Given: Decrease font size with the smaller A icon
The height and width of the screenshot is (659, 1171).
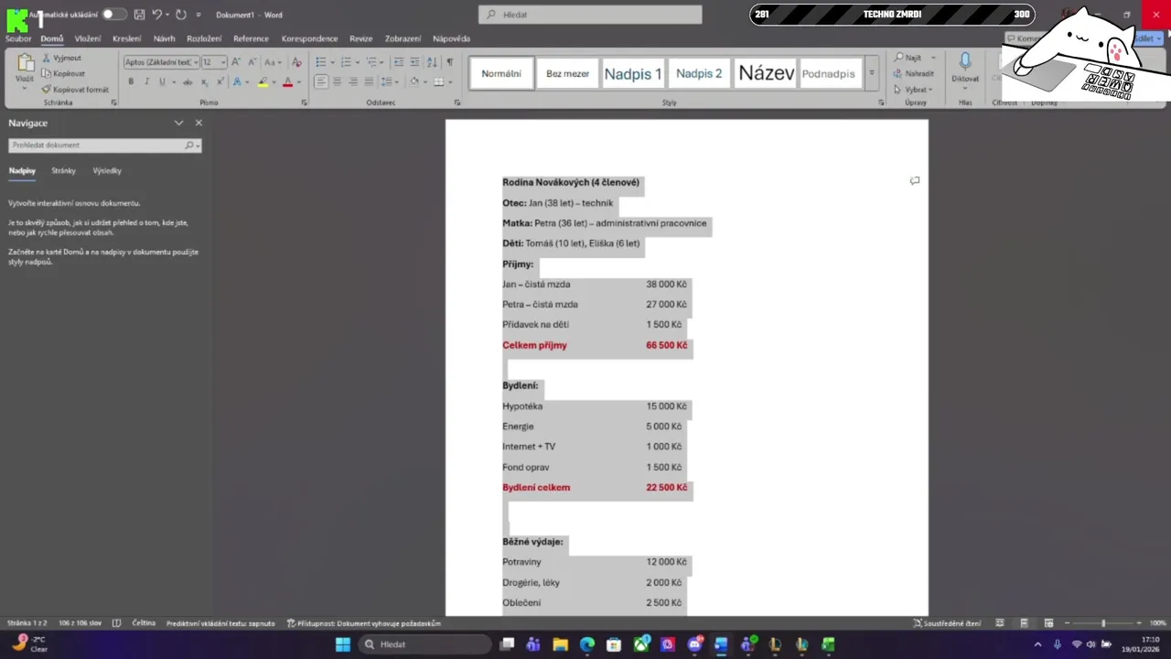Looking at the screenshot, I should (x=252, y=62).
